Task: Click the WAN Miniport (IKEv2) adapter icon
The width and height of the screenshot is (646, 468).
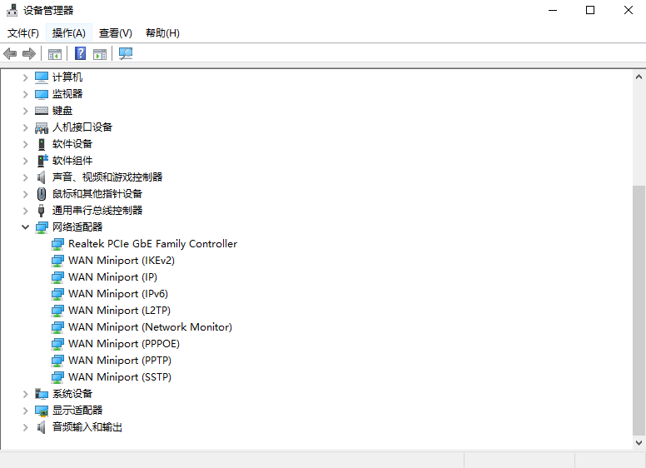Action: 57,261
